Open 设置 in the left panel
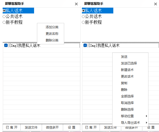The height and width of the screenshot is (132, 159). 72,128
